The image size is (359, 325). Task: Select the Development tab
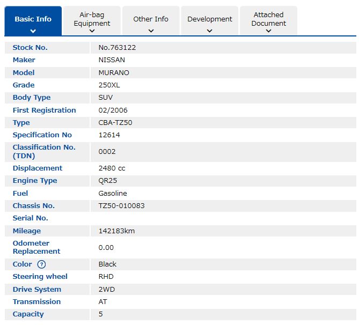pos(209,19)
